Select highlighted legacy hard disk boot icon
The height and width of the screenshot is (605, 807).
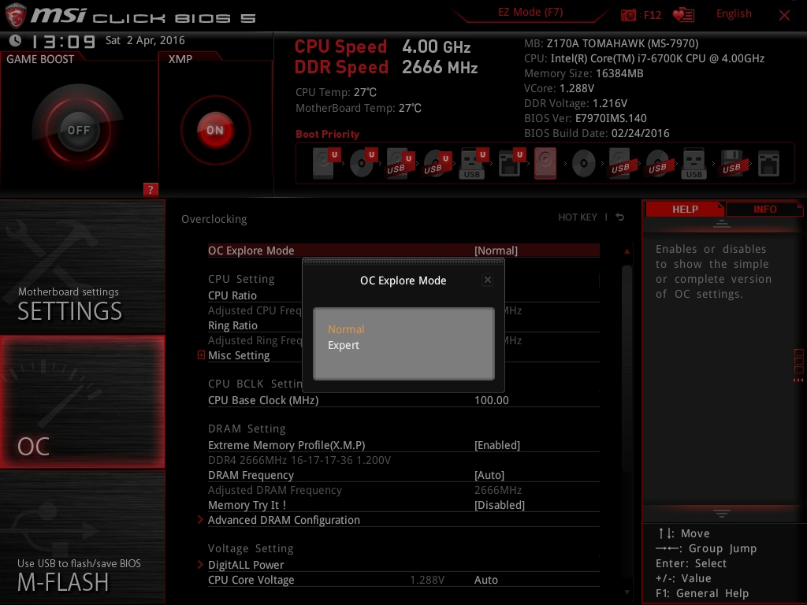(x=545, y=163)
